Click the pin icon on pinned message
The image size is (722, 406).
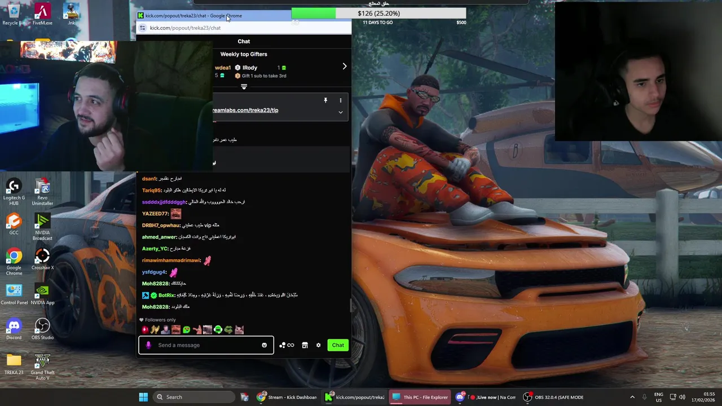(325, 100)
